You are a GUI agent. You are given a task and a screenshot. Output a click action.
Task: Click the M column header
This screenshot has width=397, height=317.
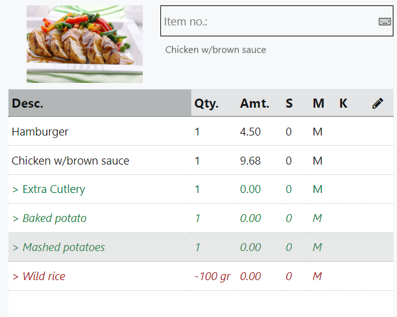point(318,103)
